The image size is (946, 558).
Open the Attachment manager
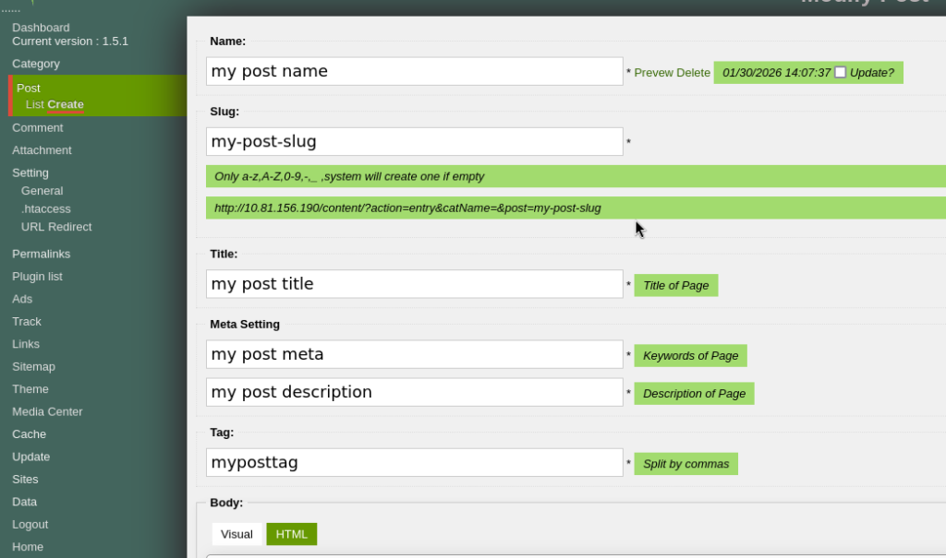pyautogui.click(x=42, y=149)
